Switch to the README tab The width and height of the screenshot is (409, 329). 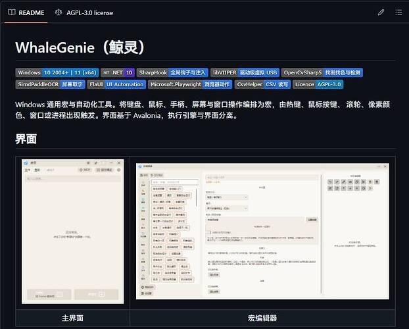click(26, 13)
